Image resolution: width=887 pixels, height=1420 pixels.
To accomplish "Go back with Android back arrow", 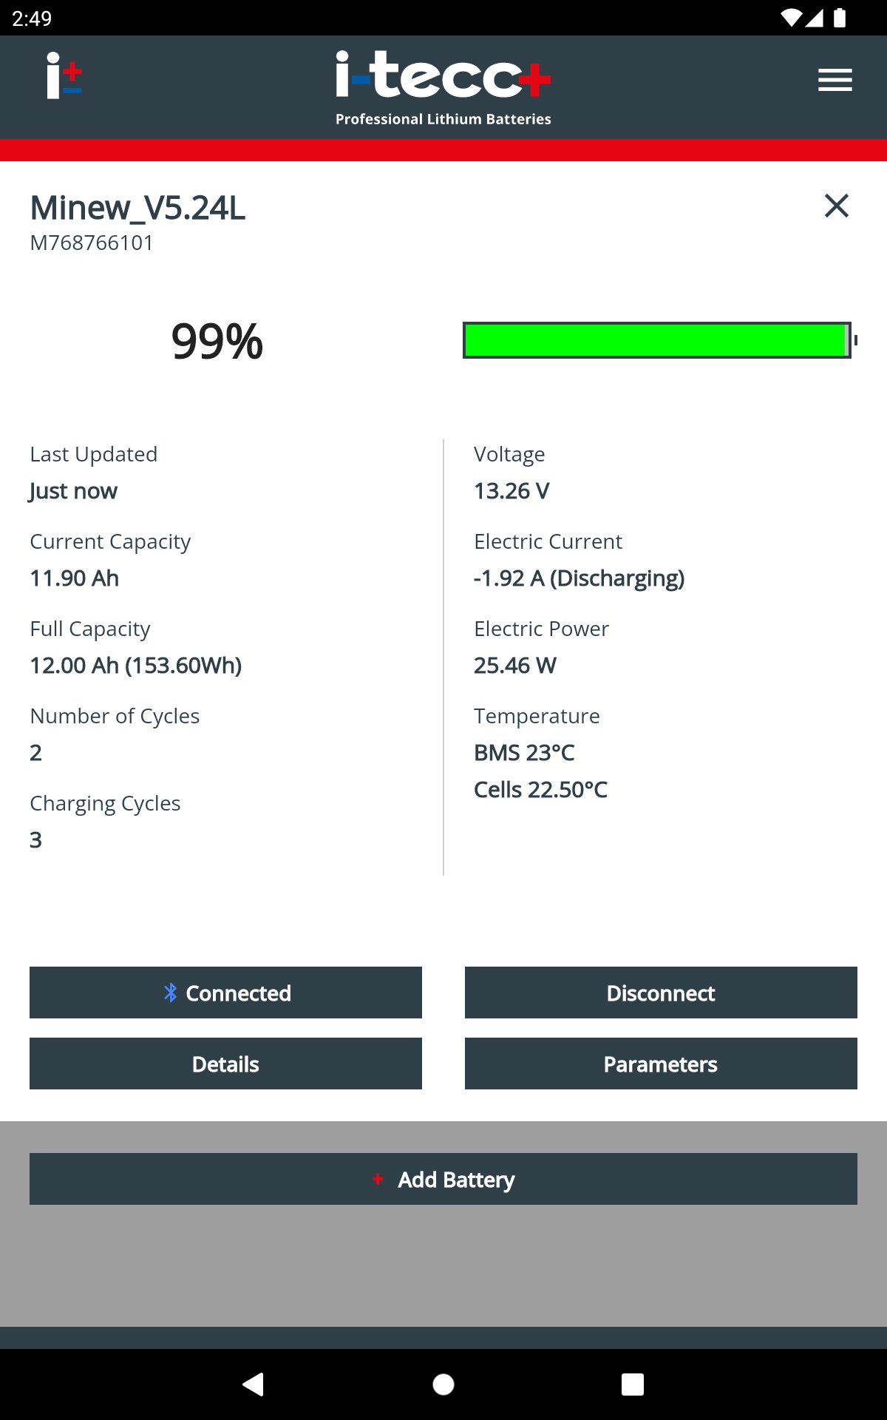I will (254, 1384).
